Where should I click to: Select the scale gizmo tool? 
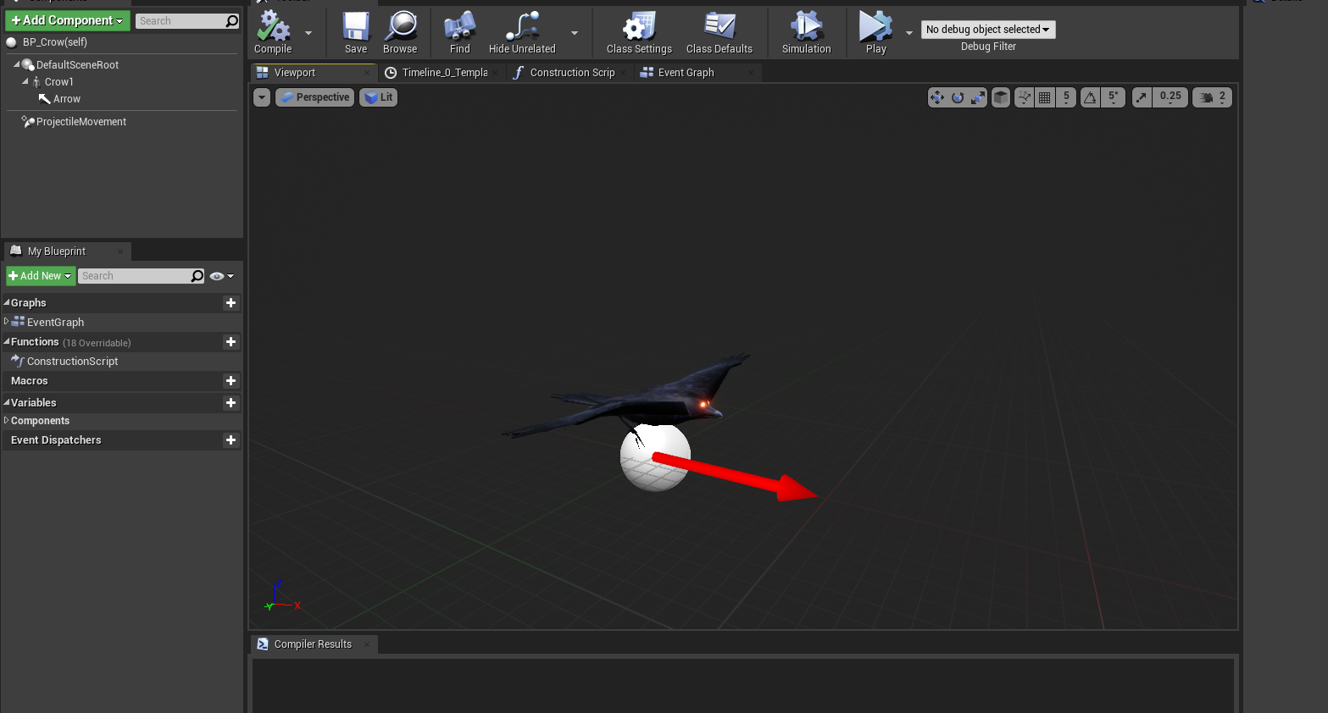click(978, 97)
